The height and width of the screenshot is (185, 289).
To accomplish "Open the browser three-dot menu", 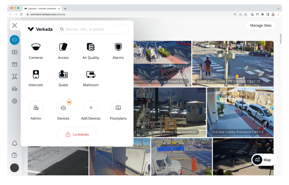I will point(278,14).
